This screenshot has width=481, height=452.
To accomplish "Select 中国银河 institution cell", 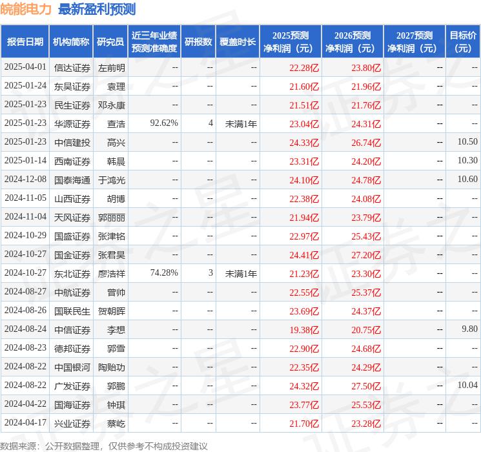I will 72,367.
